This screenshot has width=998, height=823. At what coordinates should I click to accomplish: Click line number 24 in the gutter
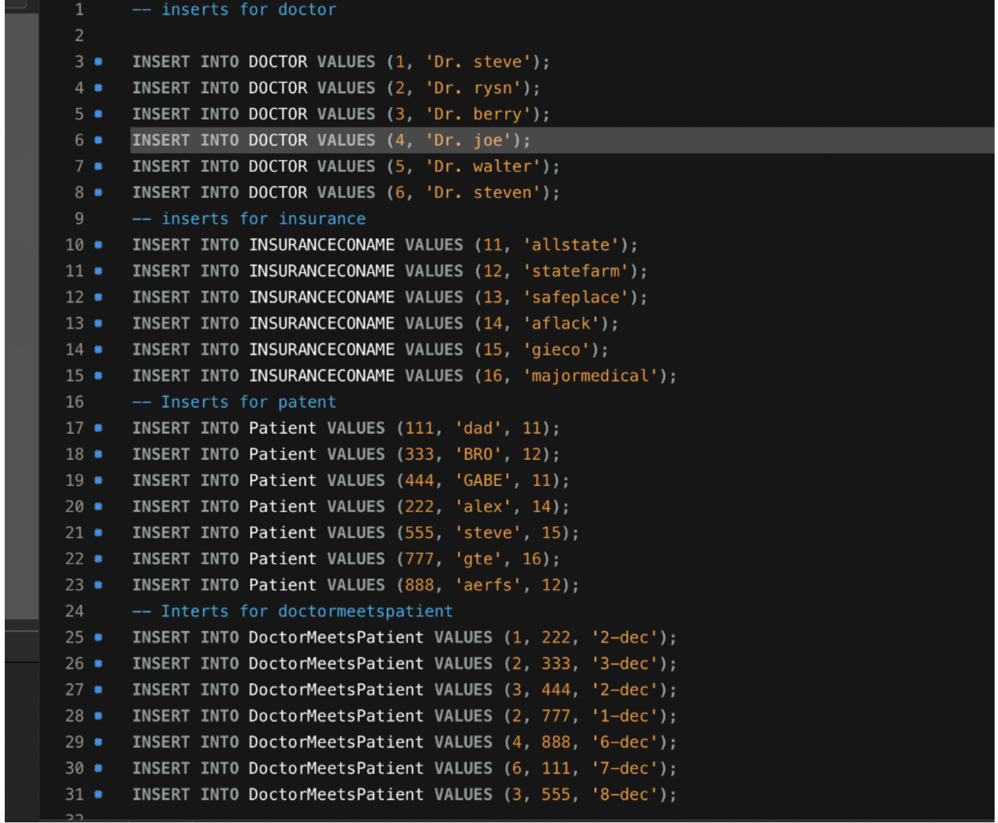[75, 611]
